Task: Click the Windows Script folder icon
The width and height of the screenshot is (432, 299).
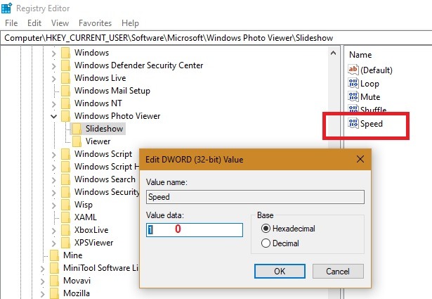Action: click(x=65, y=154)
